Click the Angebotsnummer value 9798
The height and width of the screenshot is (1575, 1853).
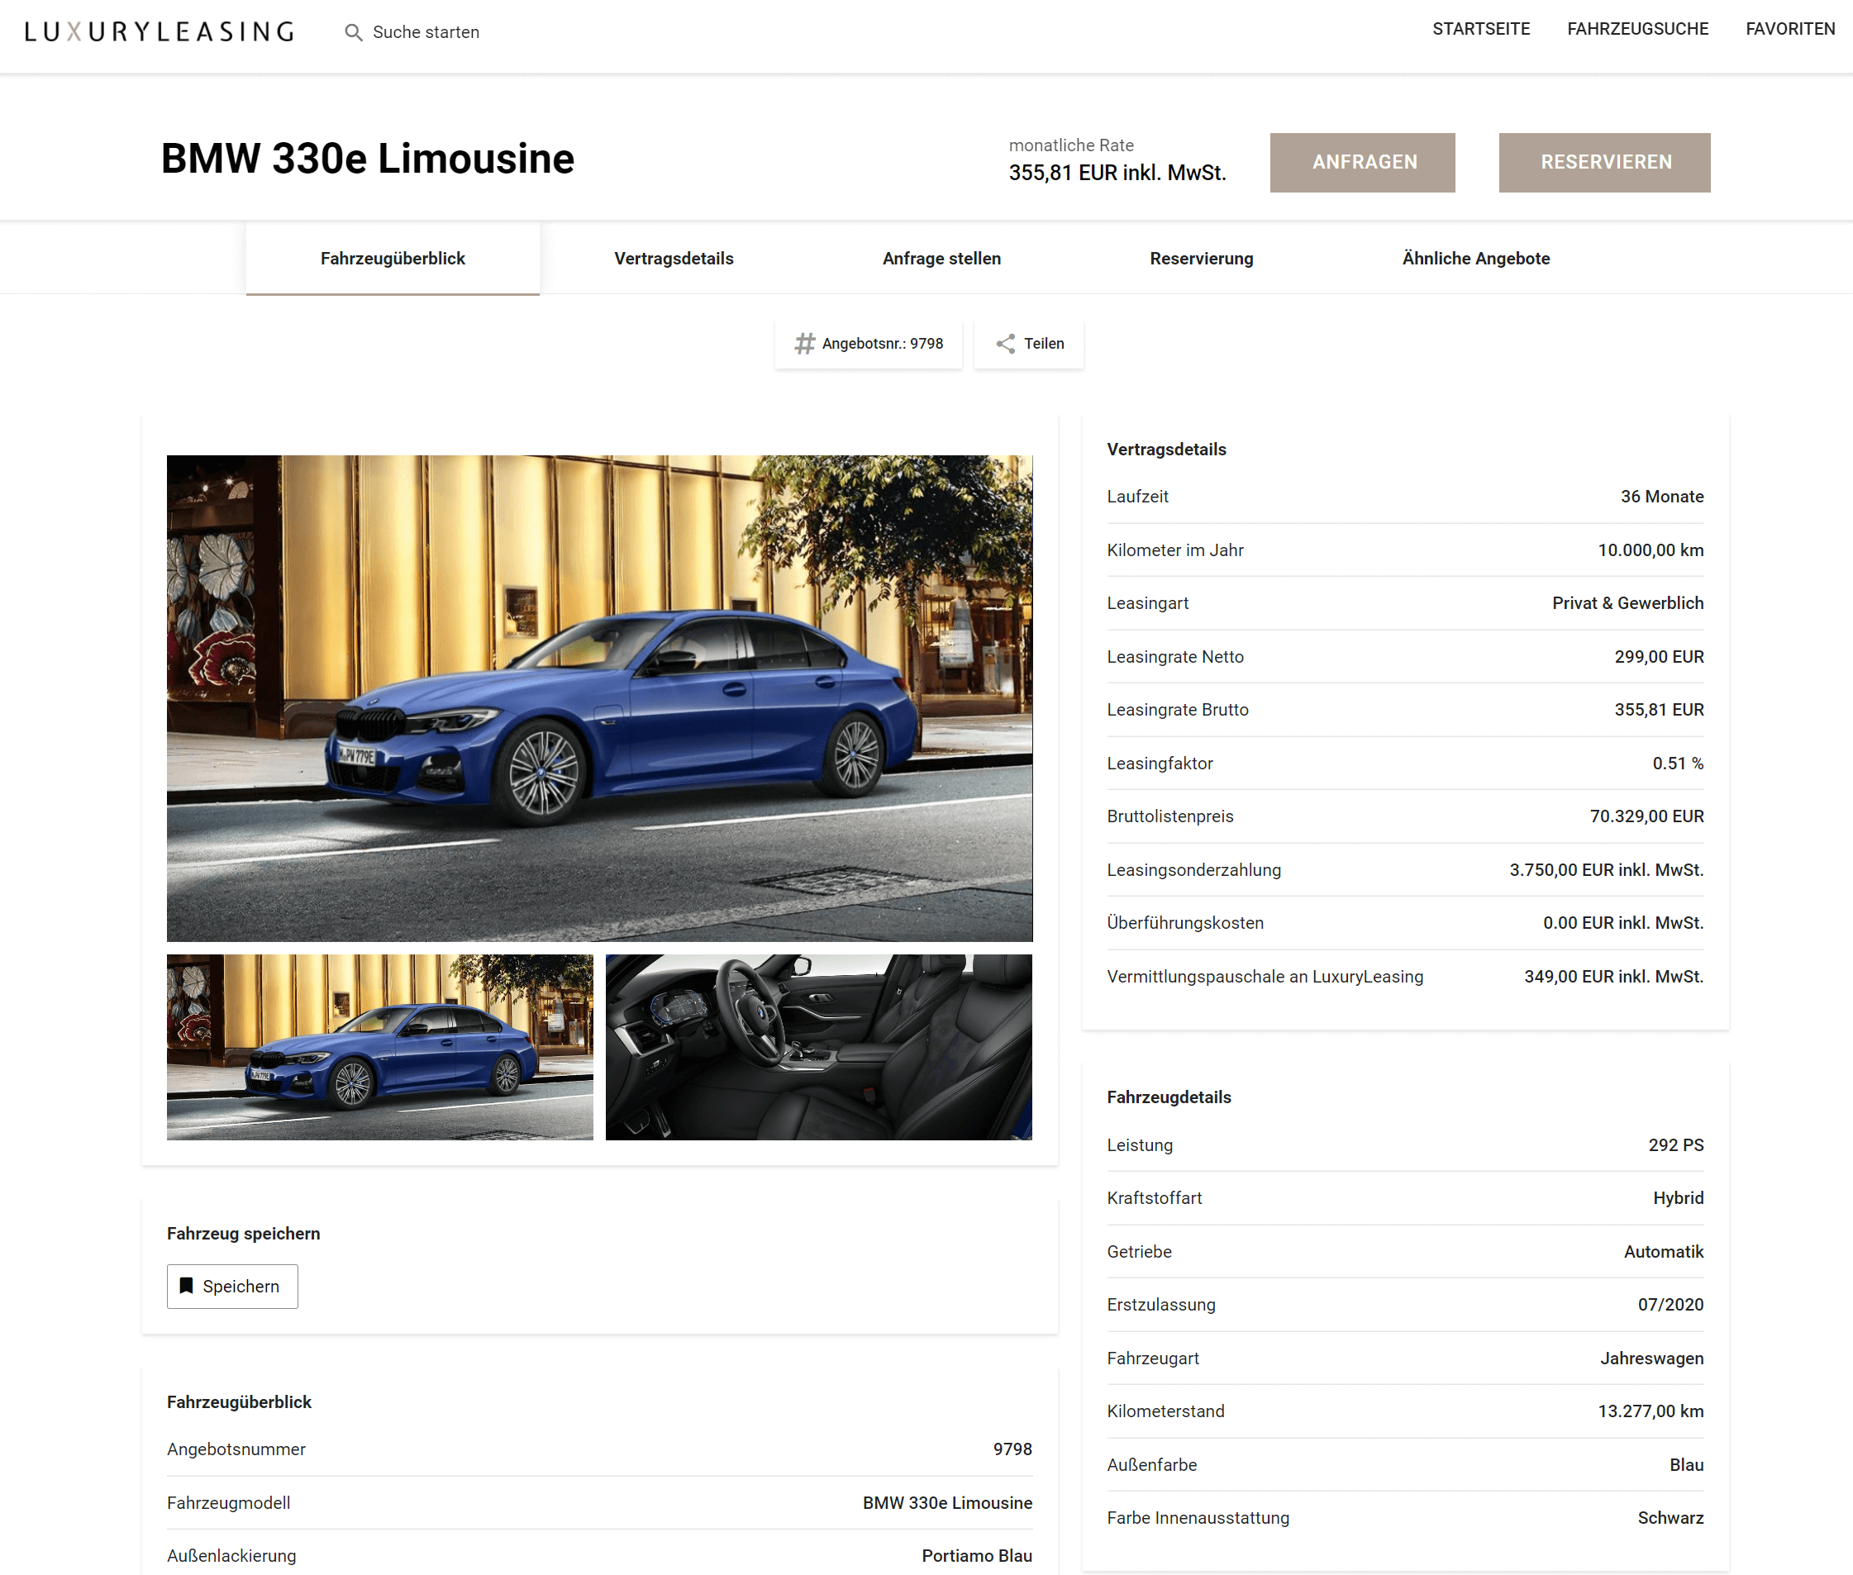[1012, 1449]
